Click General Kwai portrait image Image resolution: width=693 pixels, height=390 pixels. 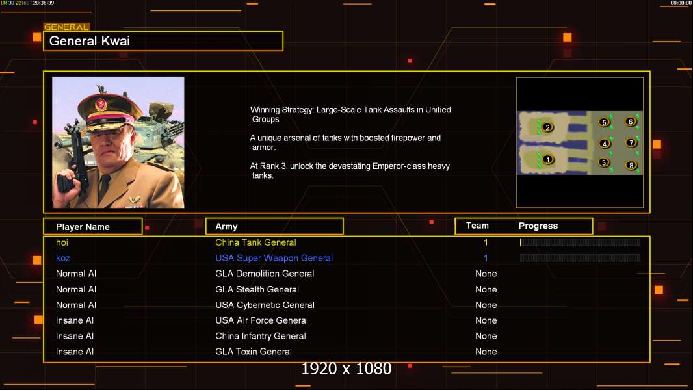pos(118,142)
